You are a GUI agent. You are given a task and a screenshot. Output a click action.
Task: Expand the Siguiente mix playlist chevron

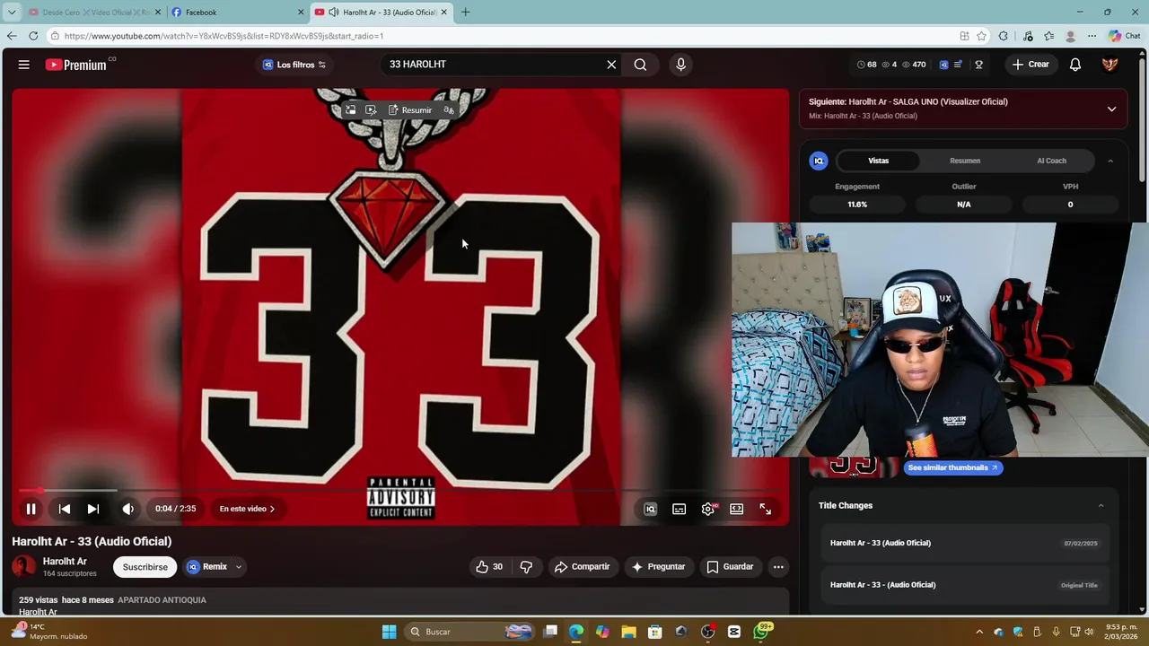(1111, 109)
